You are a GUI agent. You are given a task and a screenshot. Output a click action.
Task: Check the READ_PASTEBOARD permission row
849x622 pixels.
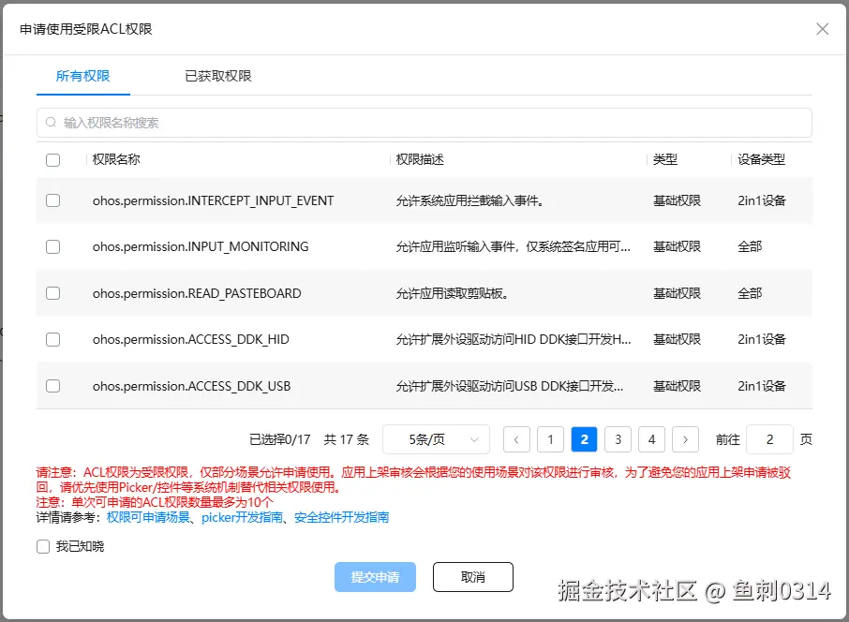pos(53,293)
